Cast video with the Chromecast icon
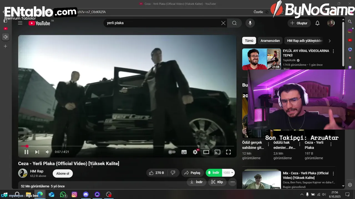 pyautogui.click(x=217, y=152)
